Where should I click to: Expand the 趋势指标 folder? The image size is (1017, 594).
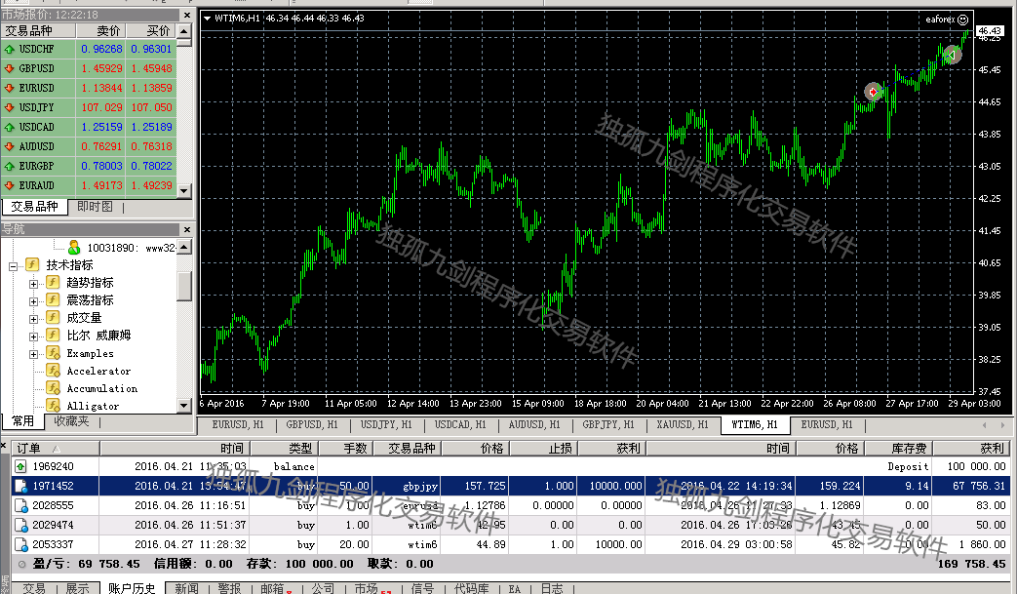coord(34,283)
